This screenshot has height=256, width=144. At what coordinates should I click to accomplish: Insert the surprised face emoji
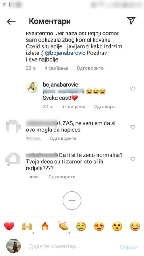click(x=117, y=226)
